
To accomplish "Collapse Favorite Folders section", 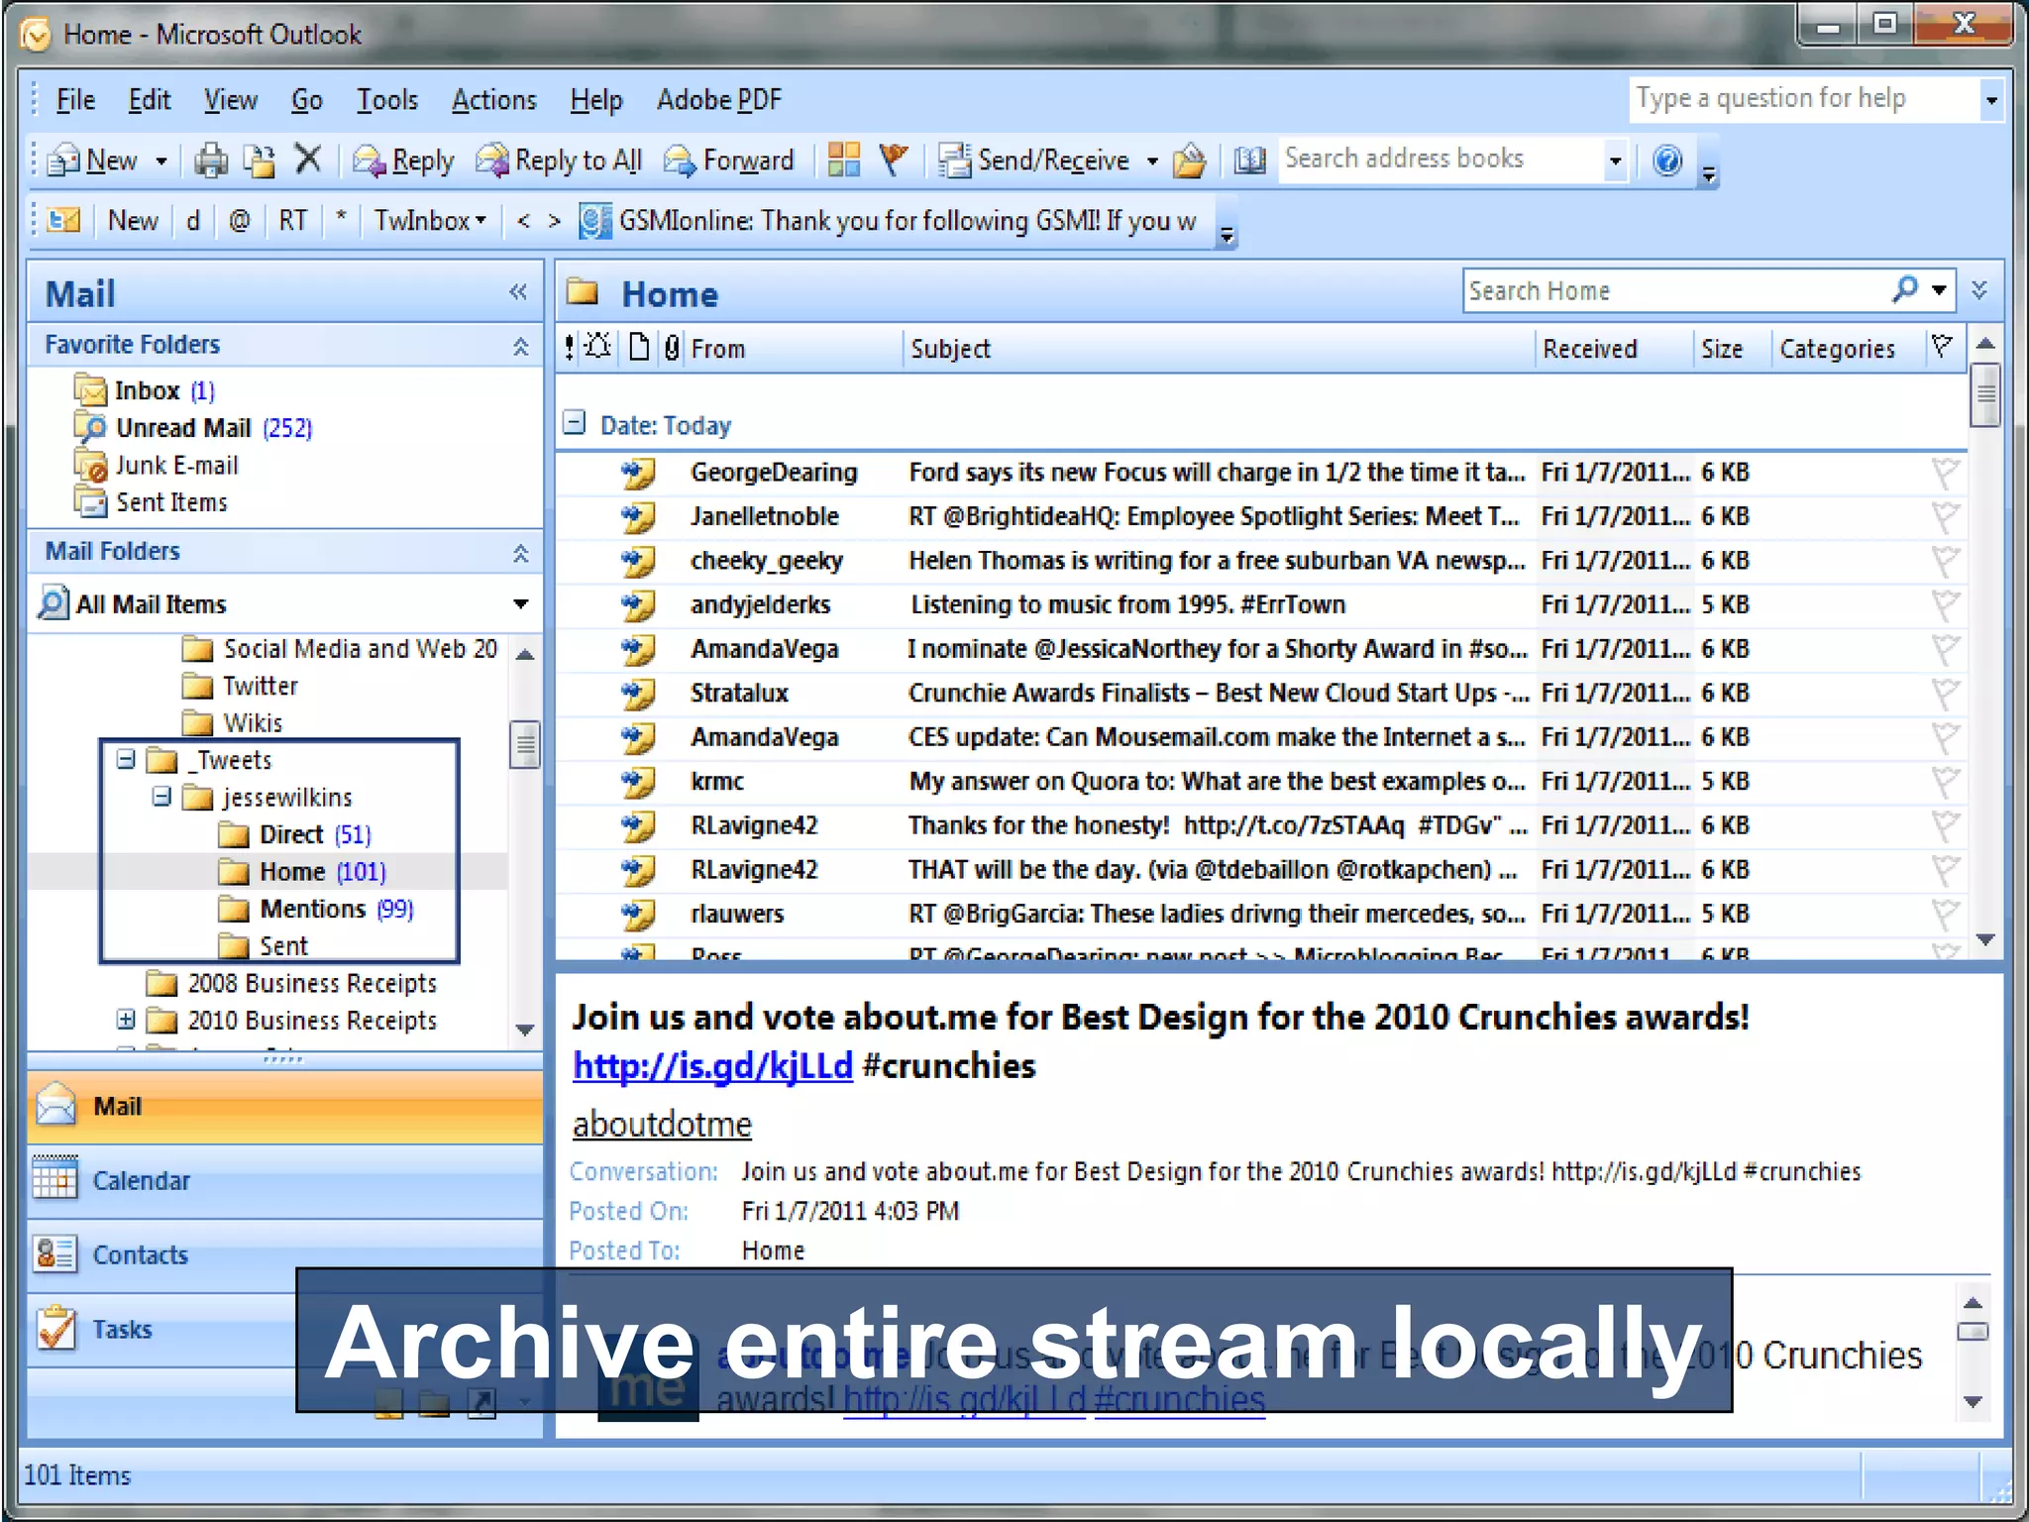I will (x=520, y=346).
